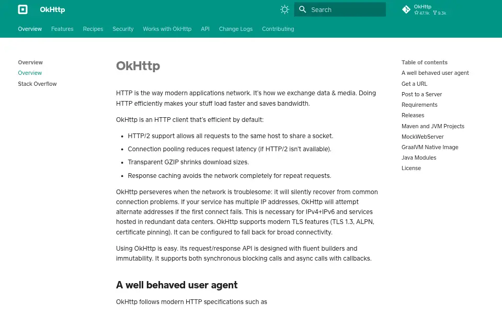The width and height of the screenshot is (502, 314).
Task: Jump to Maven and JVM Projects section
Action: (x=433, y=126)
